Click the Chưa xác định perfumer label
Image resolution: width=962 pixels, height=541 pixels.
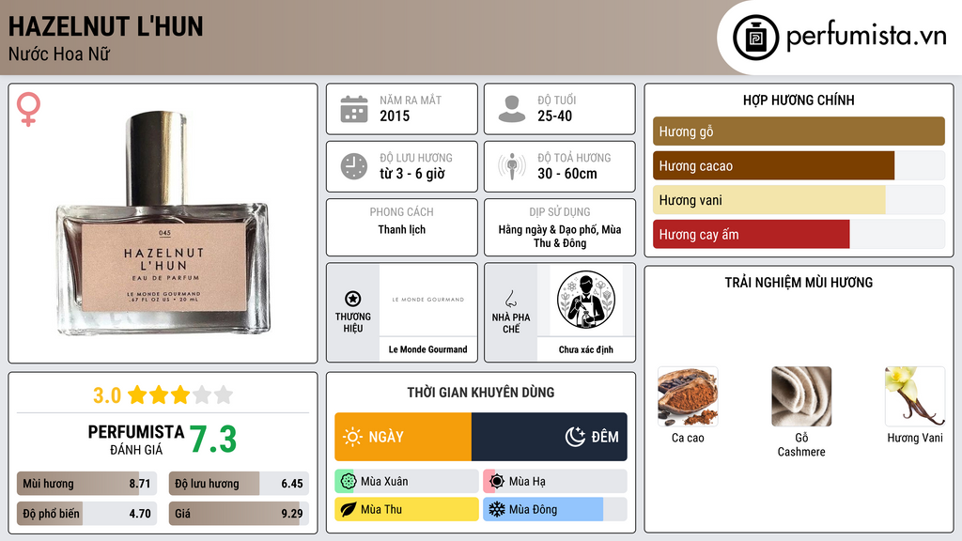coord(586,349)
